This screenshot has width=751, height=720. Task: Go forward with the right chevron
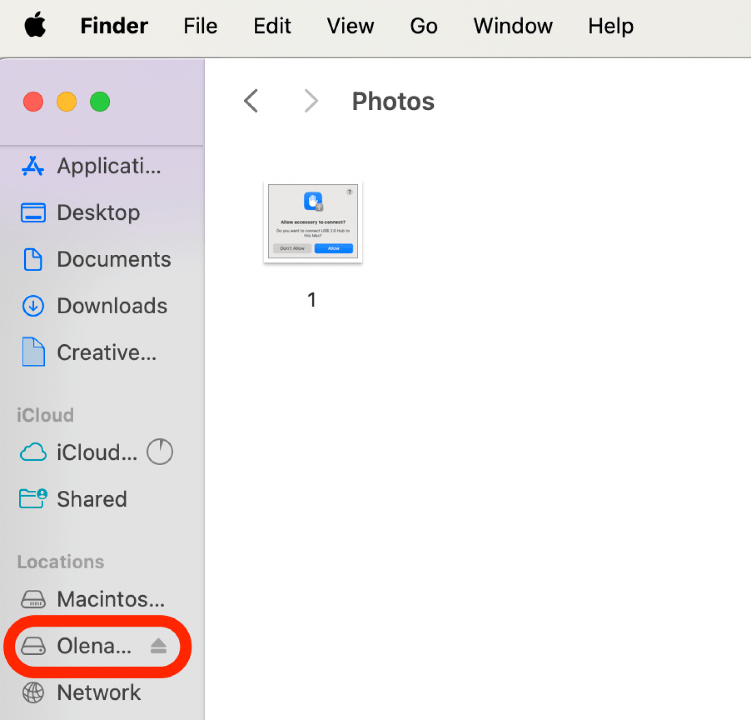[x=311, y=101]
